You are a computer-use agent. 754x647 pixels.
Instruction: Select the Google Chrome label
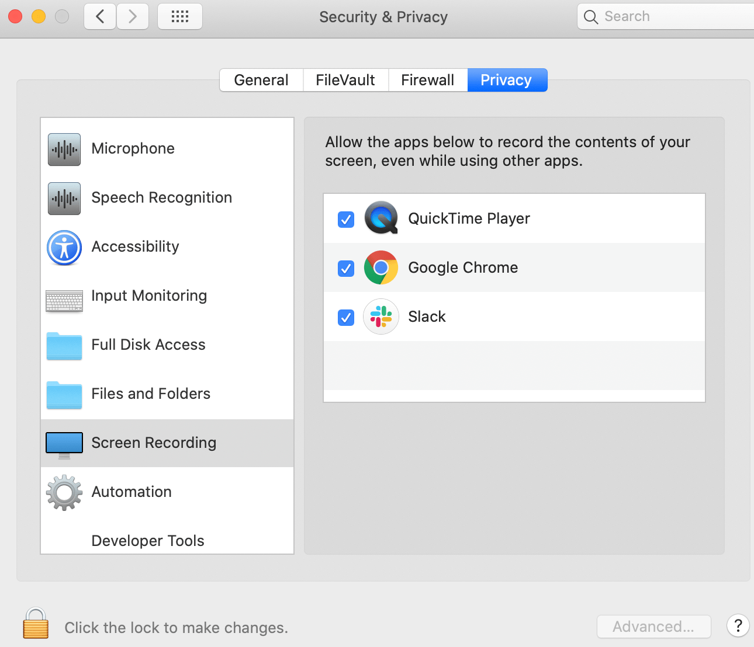(x=463, y=267)
